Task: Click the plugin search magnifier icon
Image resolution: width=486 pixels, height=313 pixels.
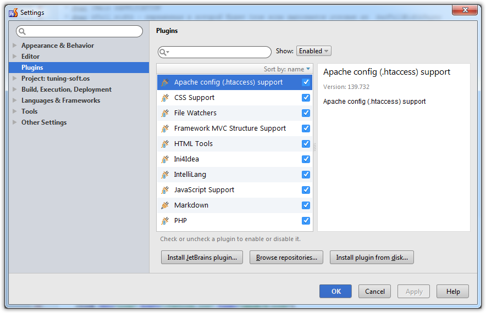Action: click(164, 52)
